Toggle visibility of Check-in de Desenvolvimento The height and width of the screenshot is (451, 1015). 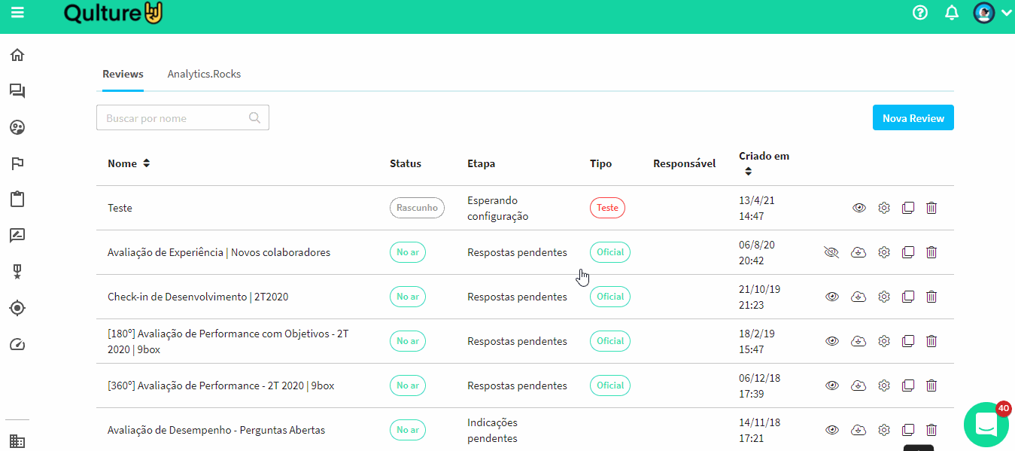(831, 297)
